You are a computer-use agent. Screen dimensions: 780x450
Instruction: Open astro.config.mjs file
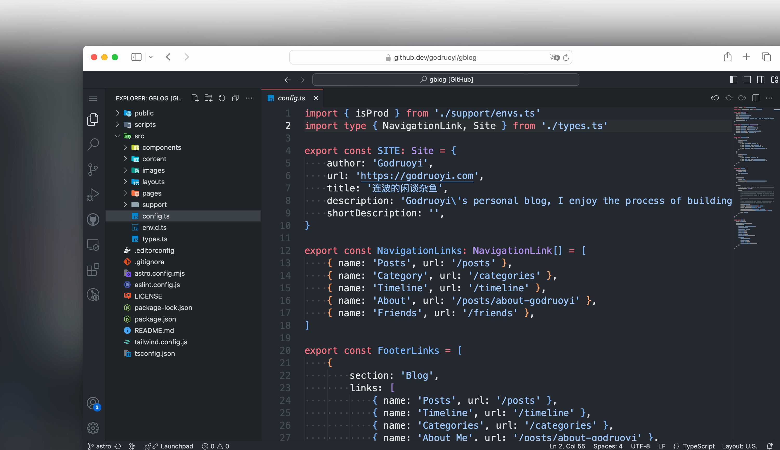pyautogui.click(x=183, y=273)
